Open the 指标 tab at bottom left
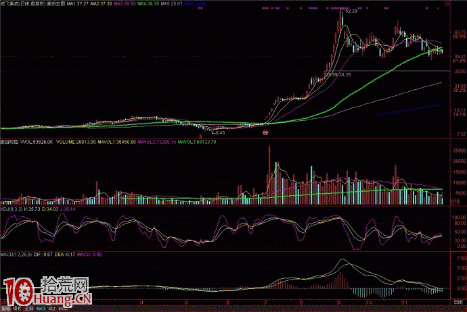The image size is (467, 312). [6, 309]
